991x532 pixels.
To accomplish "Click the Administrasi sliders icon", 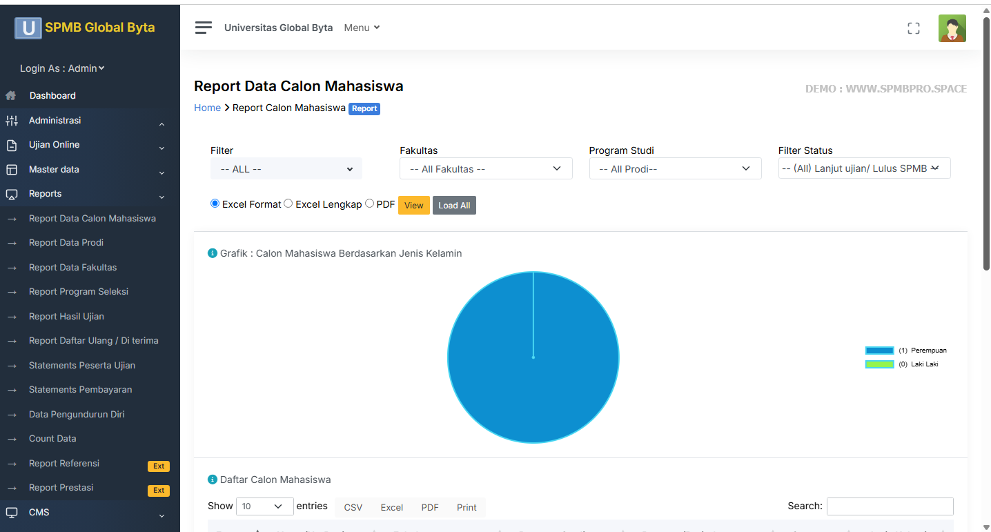I will pos(12,121).
